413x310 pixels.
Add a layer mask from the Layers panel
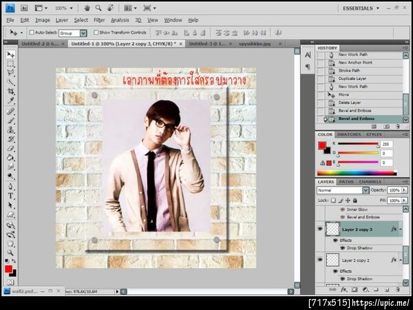coord(354,289)
